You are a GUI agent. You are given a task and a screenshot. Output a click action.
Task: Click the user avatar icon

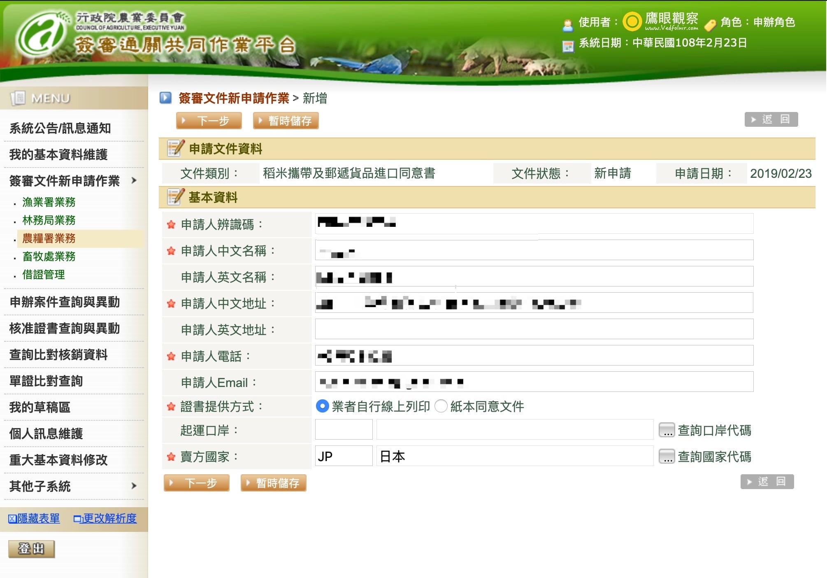pos(568,25)
